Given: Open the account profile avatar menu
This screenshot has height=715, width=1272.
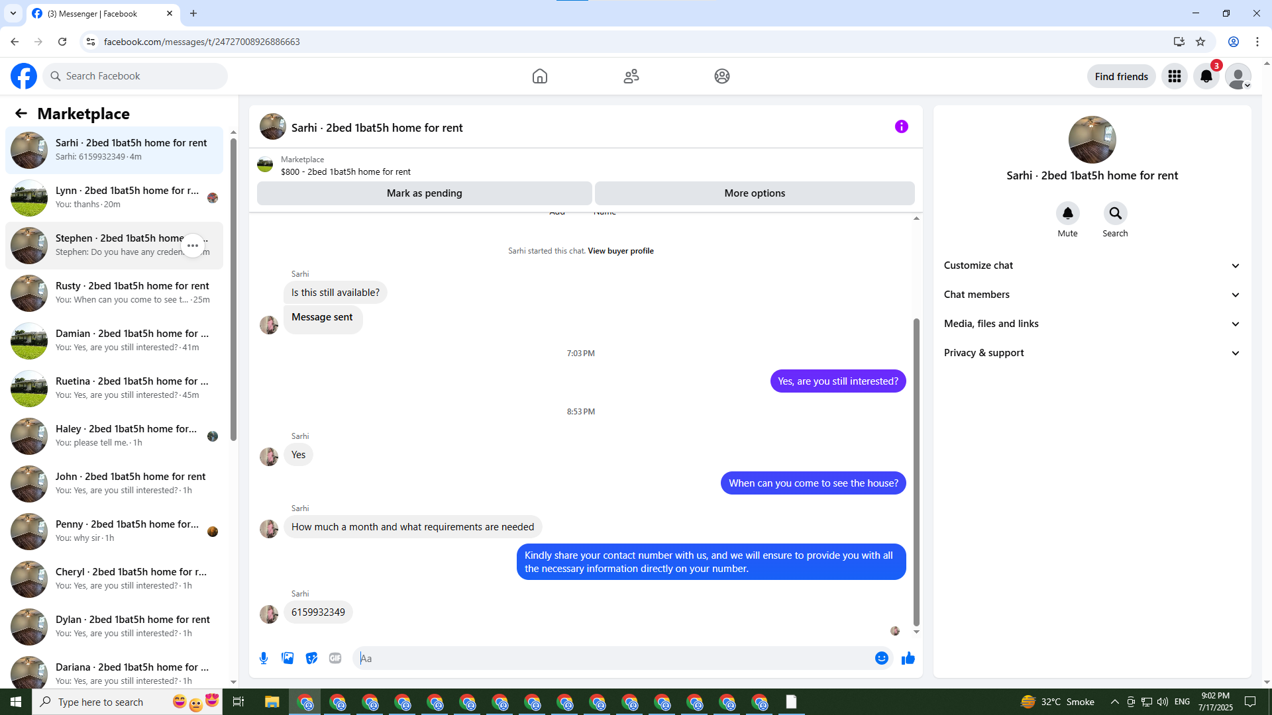Looking at the screenshot, I should (1238, 76).
